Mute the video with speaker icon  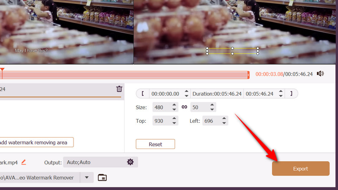coord(321,74)
